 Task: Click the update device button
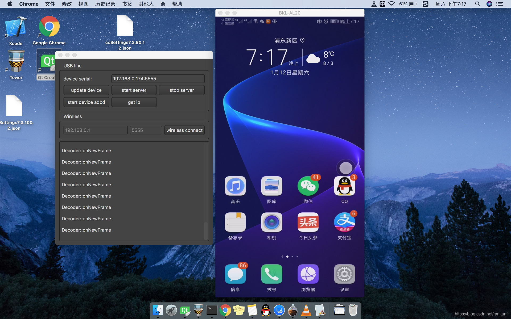pos(86,90)
